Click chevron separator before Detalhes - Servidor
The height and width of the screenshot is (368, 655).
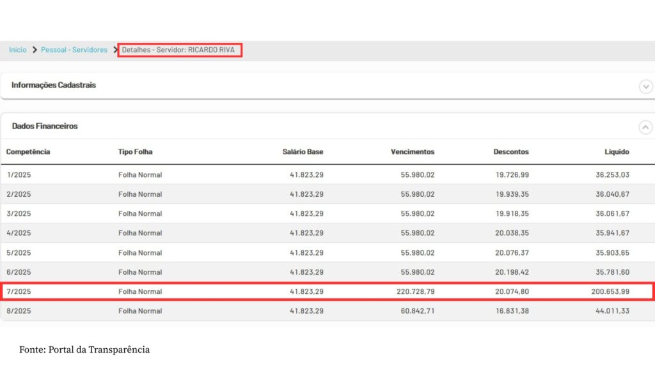tap(115, 50)
